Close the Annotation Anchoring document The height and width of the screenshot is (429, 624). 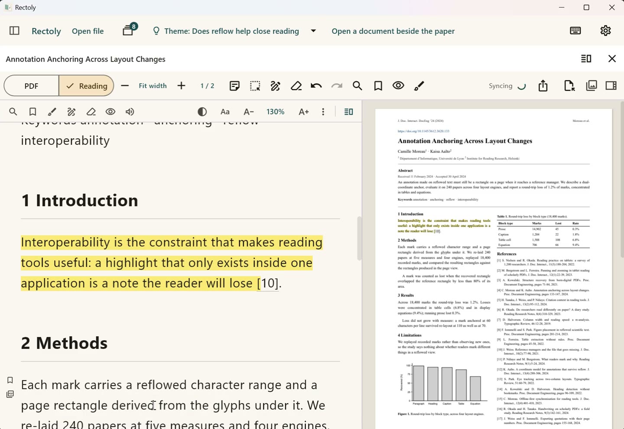pos(612,58)
